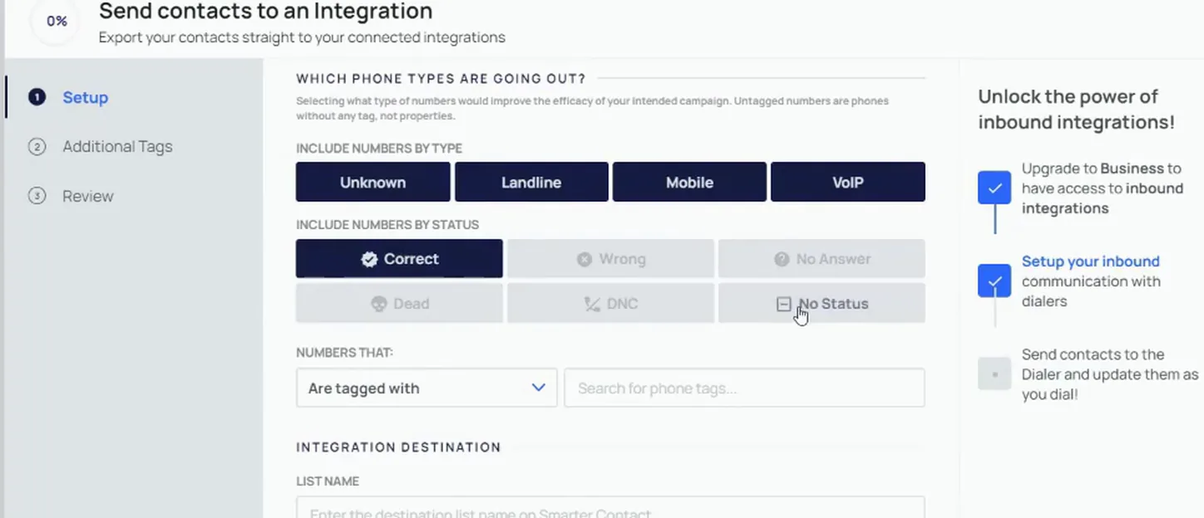Screen dimensions: 1204x518
Task: Click 'Unlock the power of inbound integrations!' text
Action: point(1076,109)
